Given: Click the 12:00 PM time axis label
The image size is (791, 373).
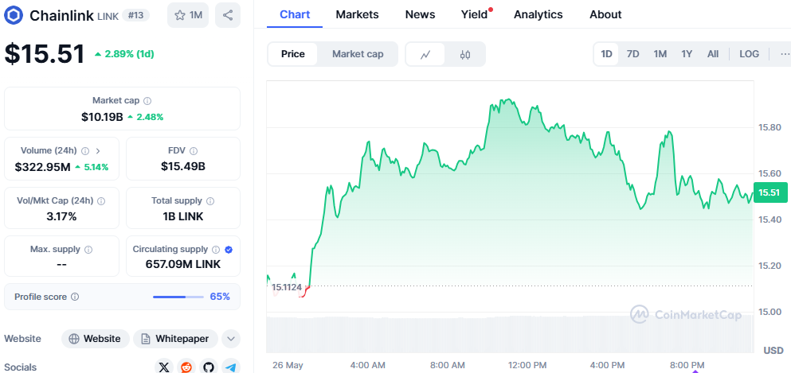Looking at the screenshot, I should point(527,365).
